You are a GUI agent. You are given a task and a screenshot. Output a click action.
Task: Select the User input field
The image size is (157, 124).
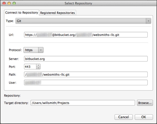(86, 83)
